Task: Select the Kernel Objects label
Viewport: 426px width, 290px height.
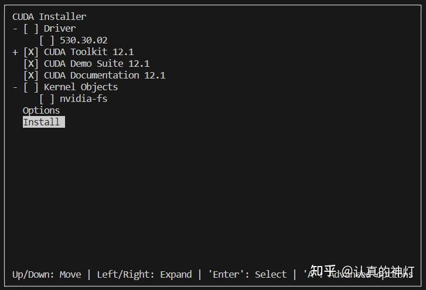Action: [81, 87]
